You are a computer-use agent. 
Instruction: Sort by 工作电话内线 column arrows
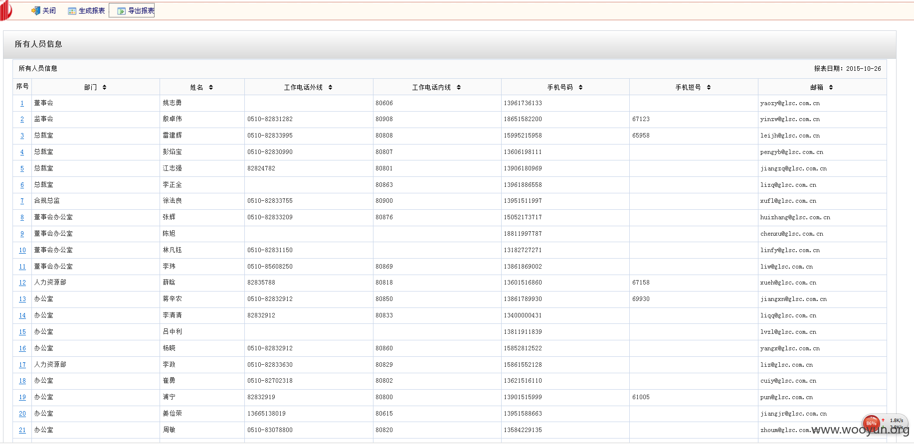point(459,87)
